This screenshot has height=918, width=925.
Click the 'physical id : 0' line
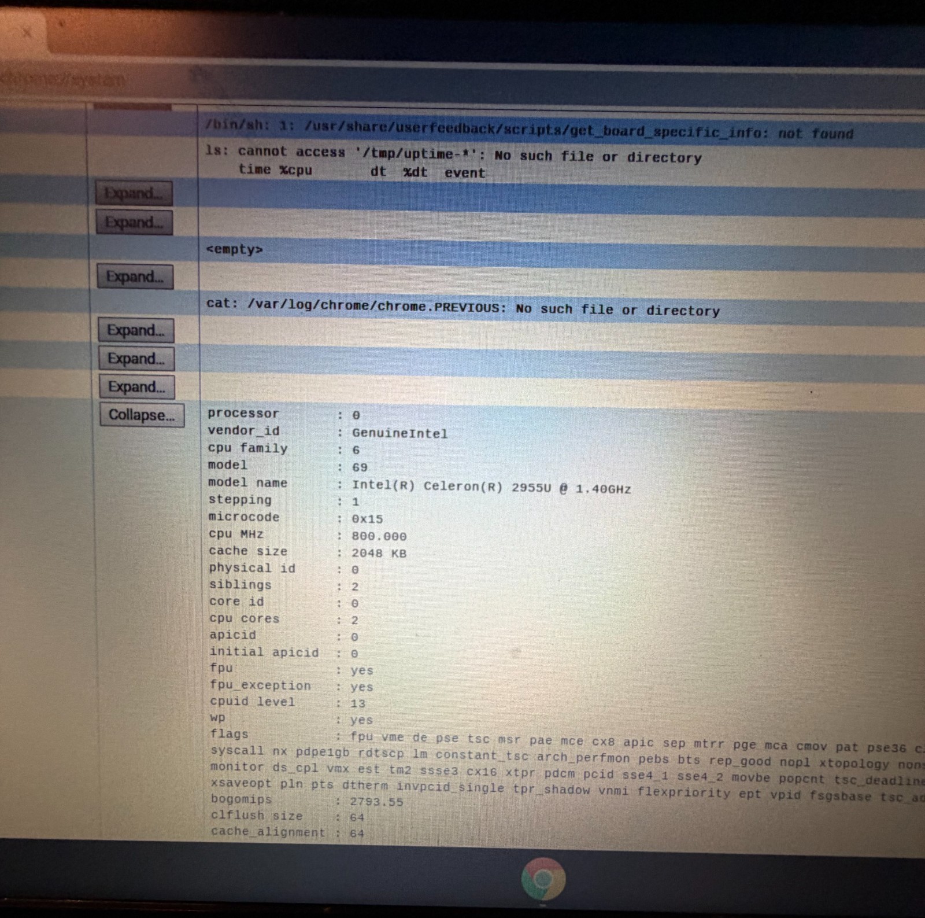(284, 569)
